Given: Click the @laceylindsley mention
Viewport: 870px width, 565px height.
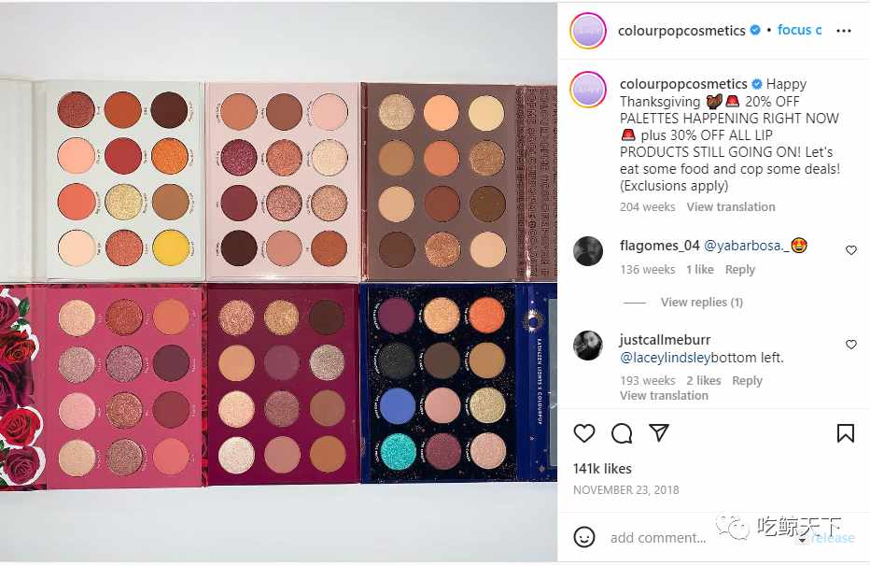Looking at the screenshot, I should pyautogui.click(x=665, y=358).
